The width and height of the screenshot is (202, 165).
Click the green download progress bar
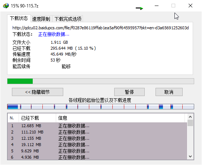tap(100, 81)
